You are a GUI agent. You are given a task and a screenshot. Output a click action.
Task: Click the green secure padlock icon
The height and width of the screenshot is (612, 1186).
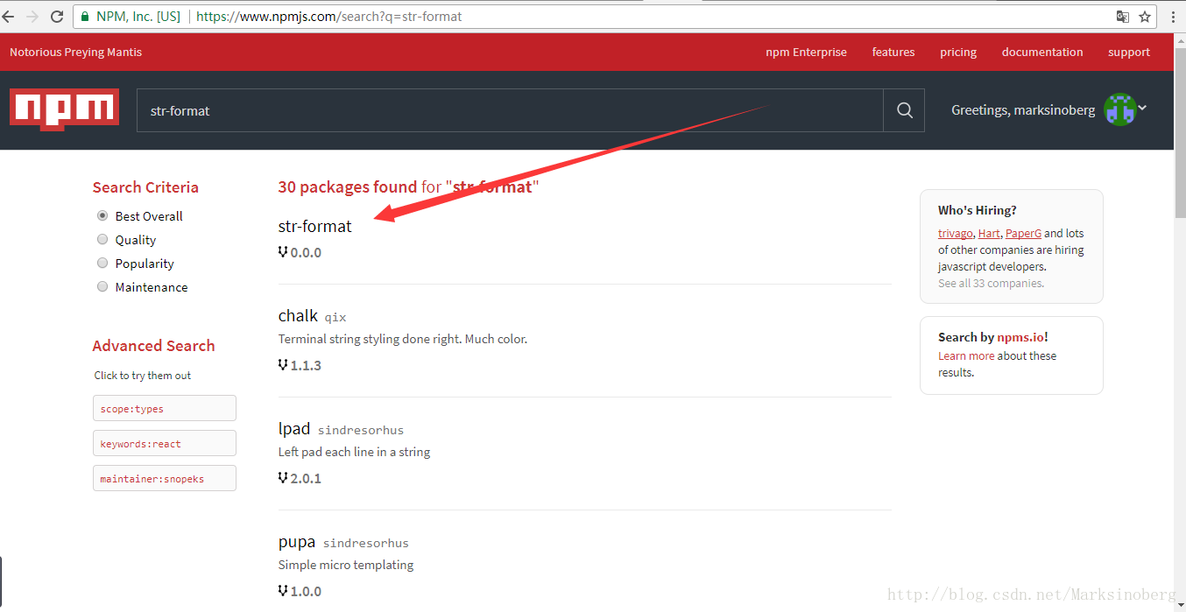[x=85, y=17]
